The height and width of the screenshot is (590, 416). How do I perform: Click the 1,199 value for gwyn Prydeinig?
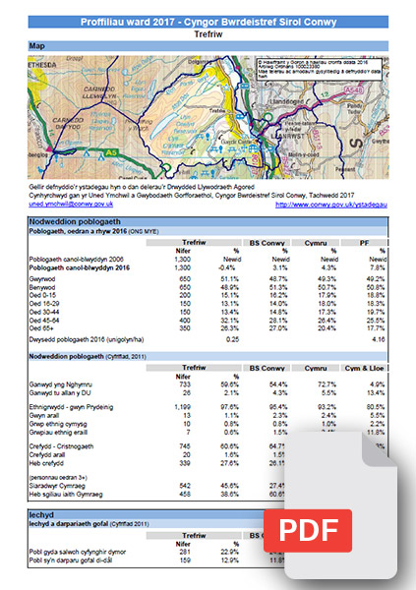(x=182, y=407)
